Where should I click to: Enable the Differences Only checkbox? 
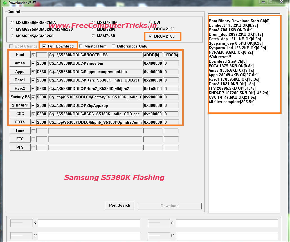pos(113,46)
